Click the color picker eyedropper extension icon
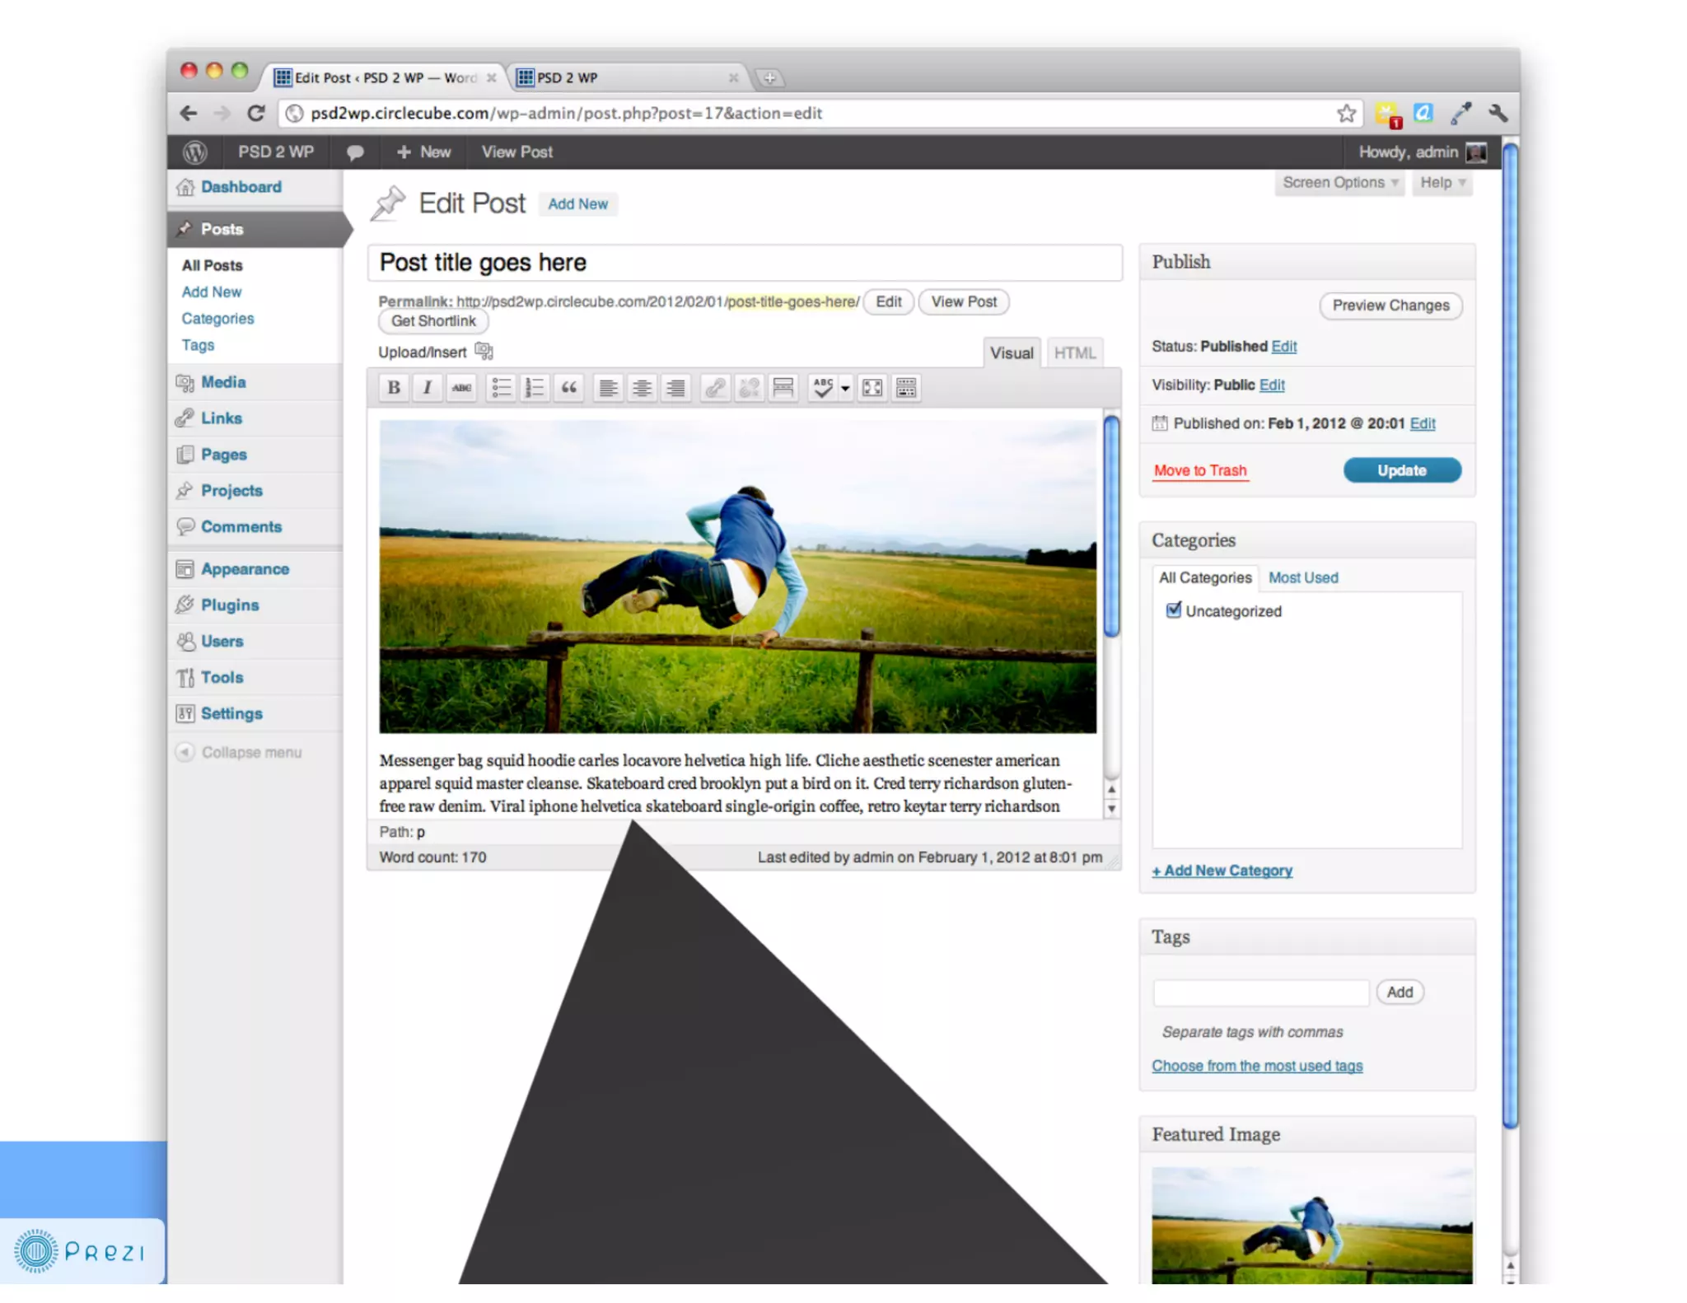Image resolution: width=1687 pixels, height=1303 pixels. coord(1461,113)
